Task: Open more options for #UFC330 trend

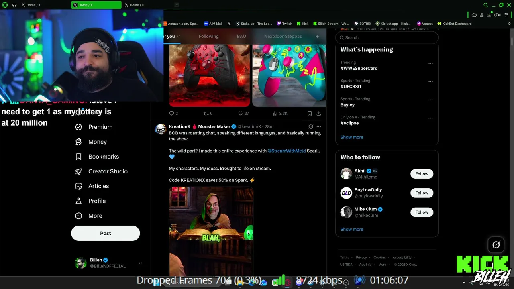Action: tap(430, 82)
